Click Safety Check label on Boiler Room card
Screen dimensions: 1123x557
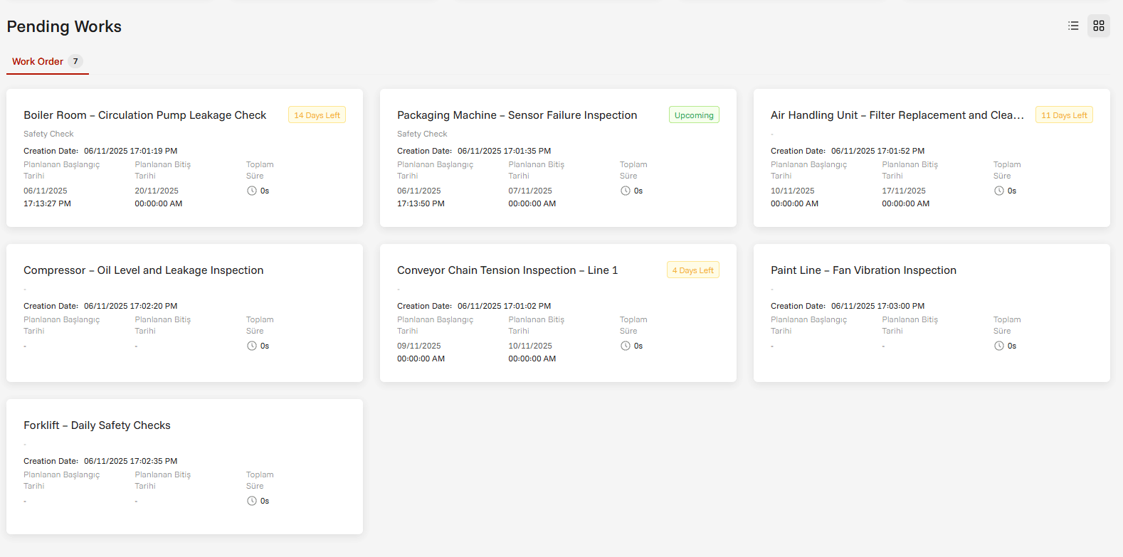click(x=48, y=134)
